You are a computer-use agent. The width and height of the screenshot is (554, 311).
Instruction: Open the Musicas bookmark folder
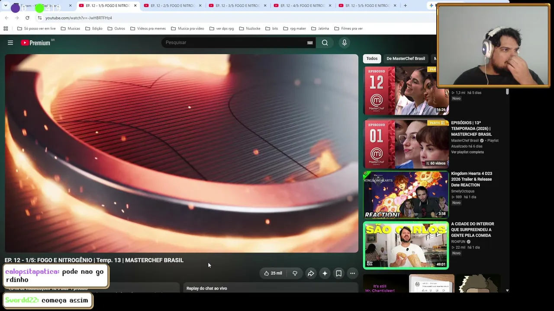pos(70,29)
